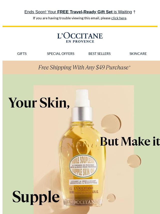160x214 pixels.
Task: Click the 'Your Skin,' headline text
Action: [39, 103]
